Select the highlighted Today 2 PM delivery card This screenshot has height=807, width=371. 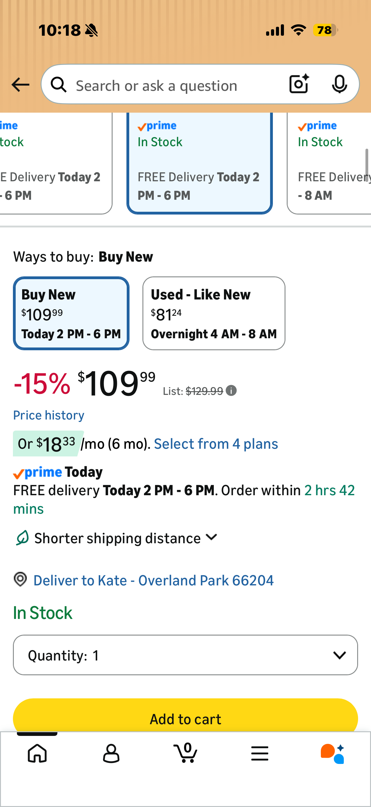pyautogui.click(x=199, y=163)
